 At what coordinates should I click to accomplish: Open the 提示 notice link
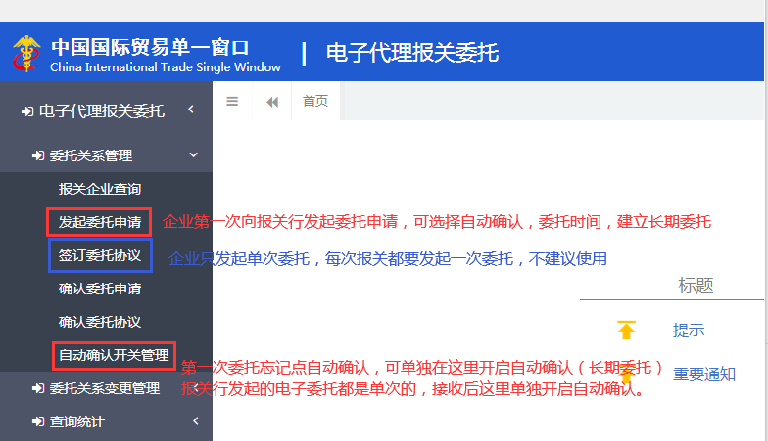coord(689,331)
